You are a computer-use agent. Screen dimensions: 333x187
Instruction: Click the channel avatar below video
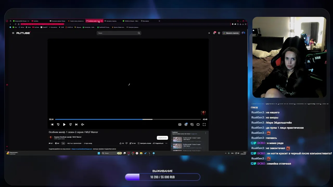(51, 138)
